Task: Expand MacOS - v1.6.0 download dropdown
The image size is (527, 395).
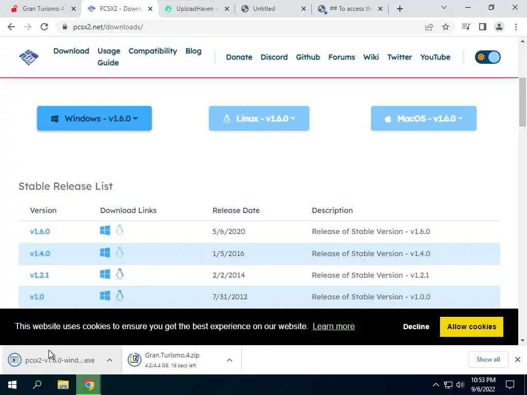Action: [x=424, y=119]
